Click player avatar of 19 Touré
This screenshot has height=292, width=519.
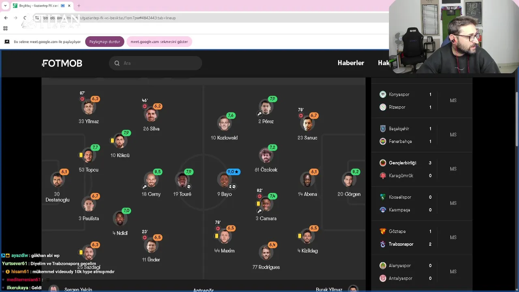pos(182,180)
